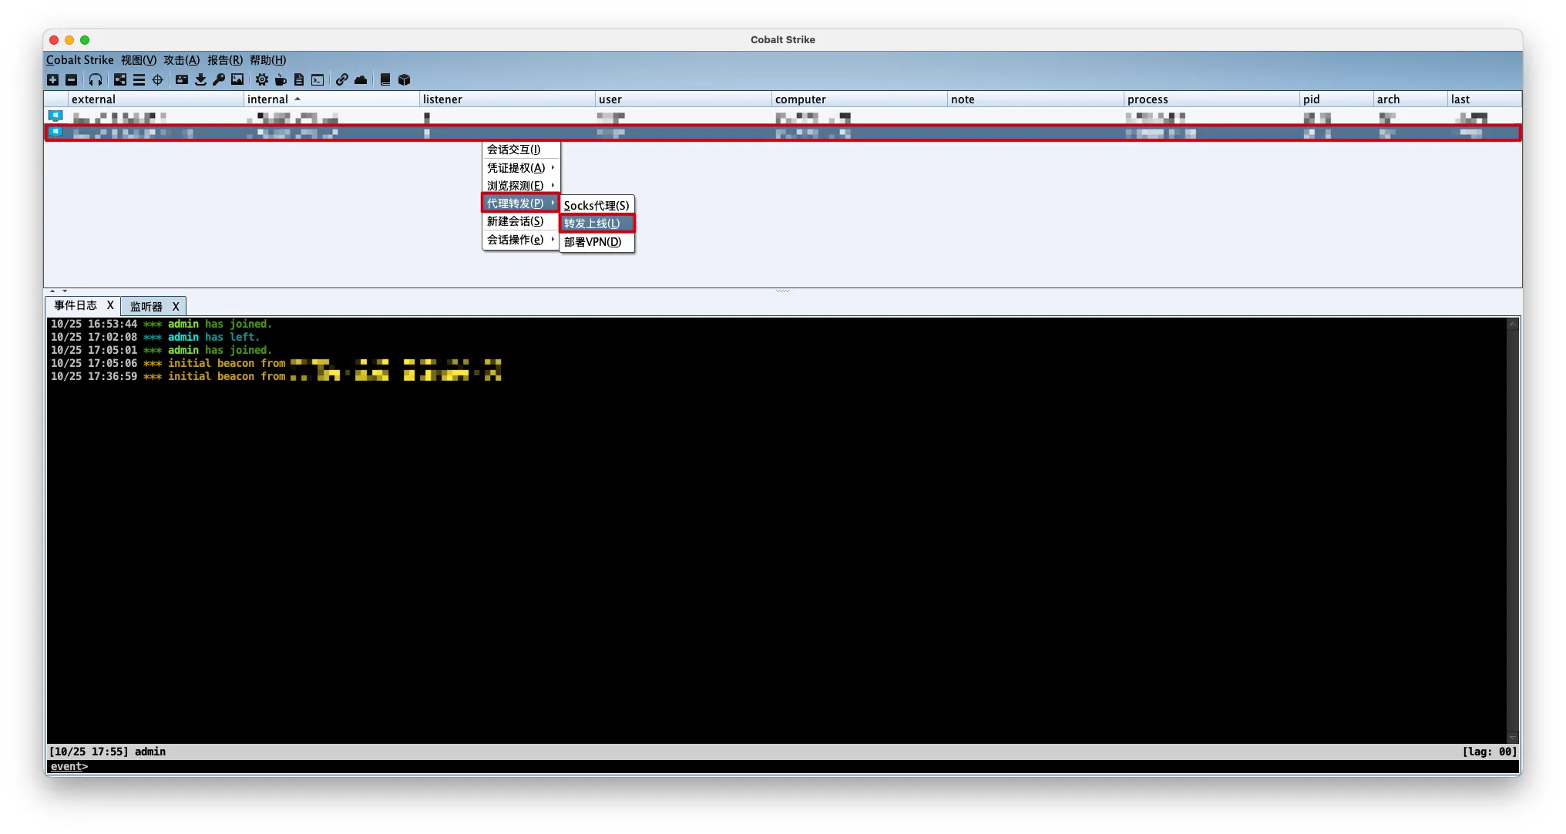Viewport: 1566px width, 834px height.
Task: Click the headphones listeners icon
Action: tap(96, 79)
